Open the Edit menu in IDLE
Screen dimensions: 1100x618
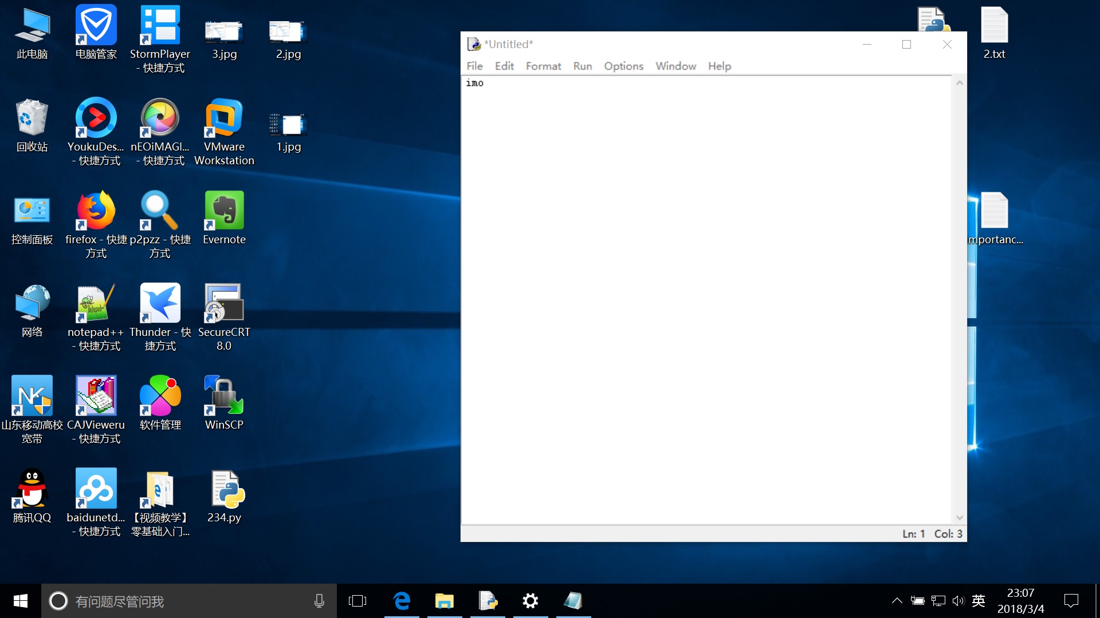(504, 66)
